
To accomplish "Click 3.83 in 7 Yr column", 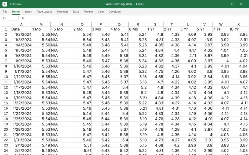I will tap(221, 145).
